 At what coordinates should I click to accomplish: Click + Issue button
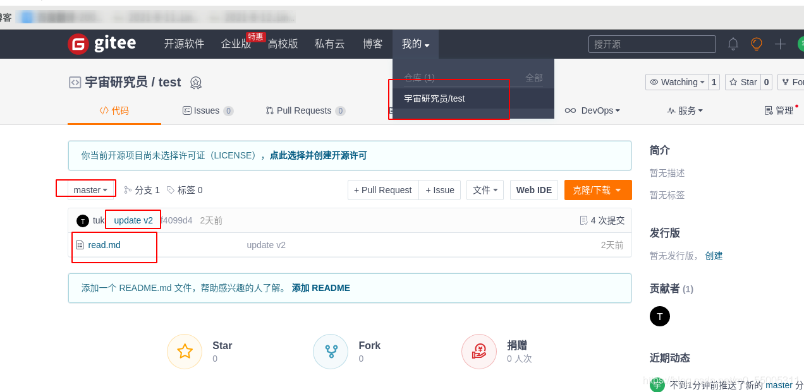(x=440, y=190)
